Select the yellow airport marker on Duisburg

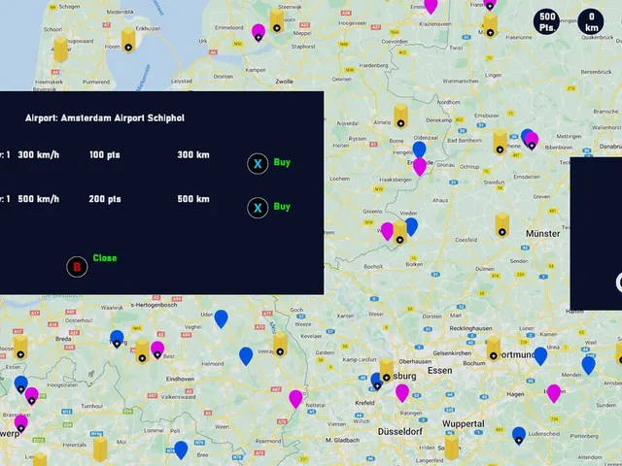pyautogui.click(x=387, y=371)
